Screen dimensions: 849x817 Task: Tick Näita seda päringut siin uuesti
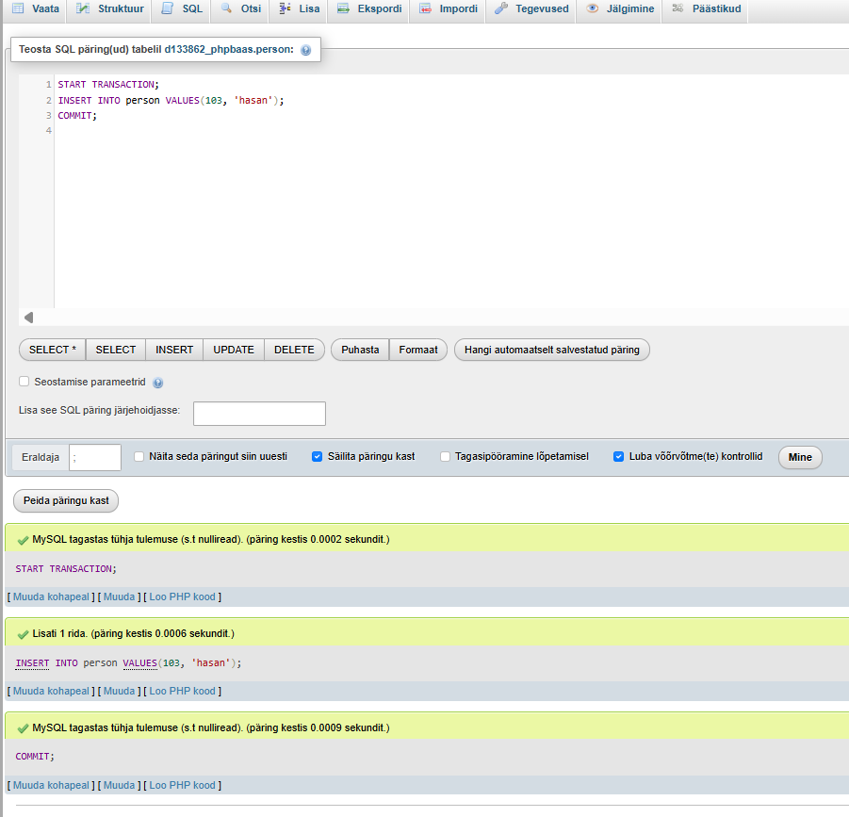[139, 456]
